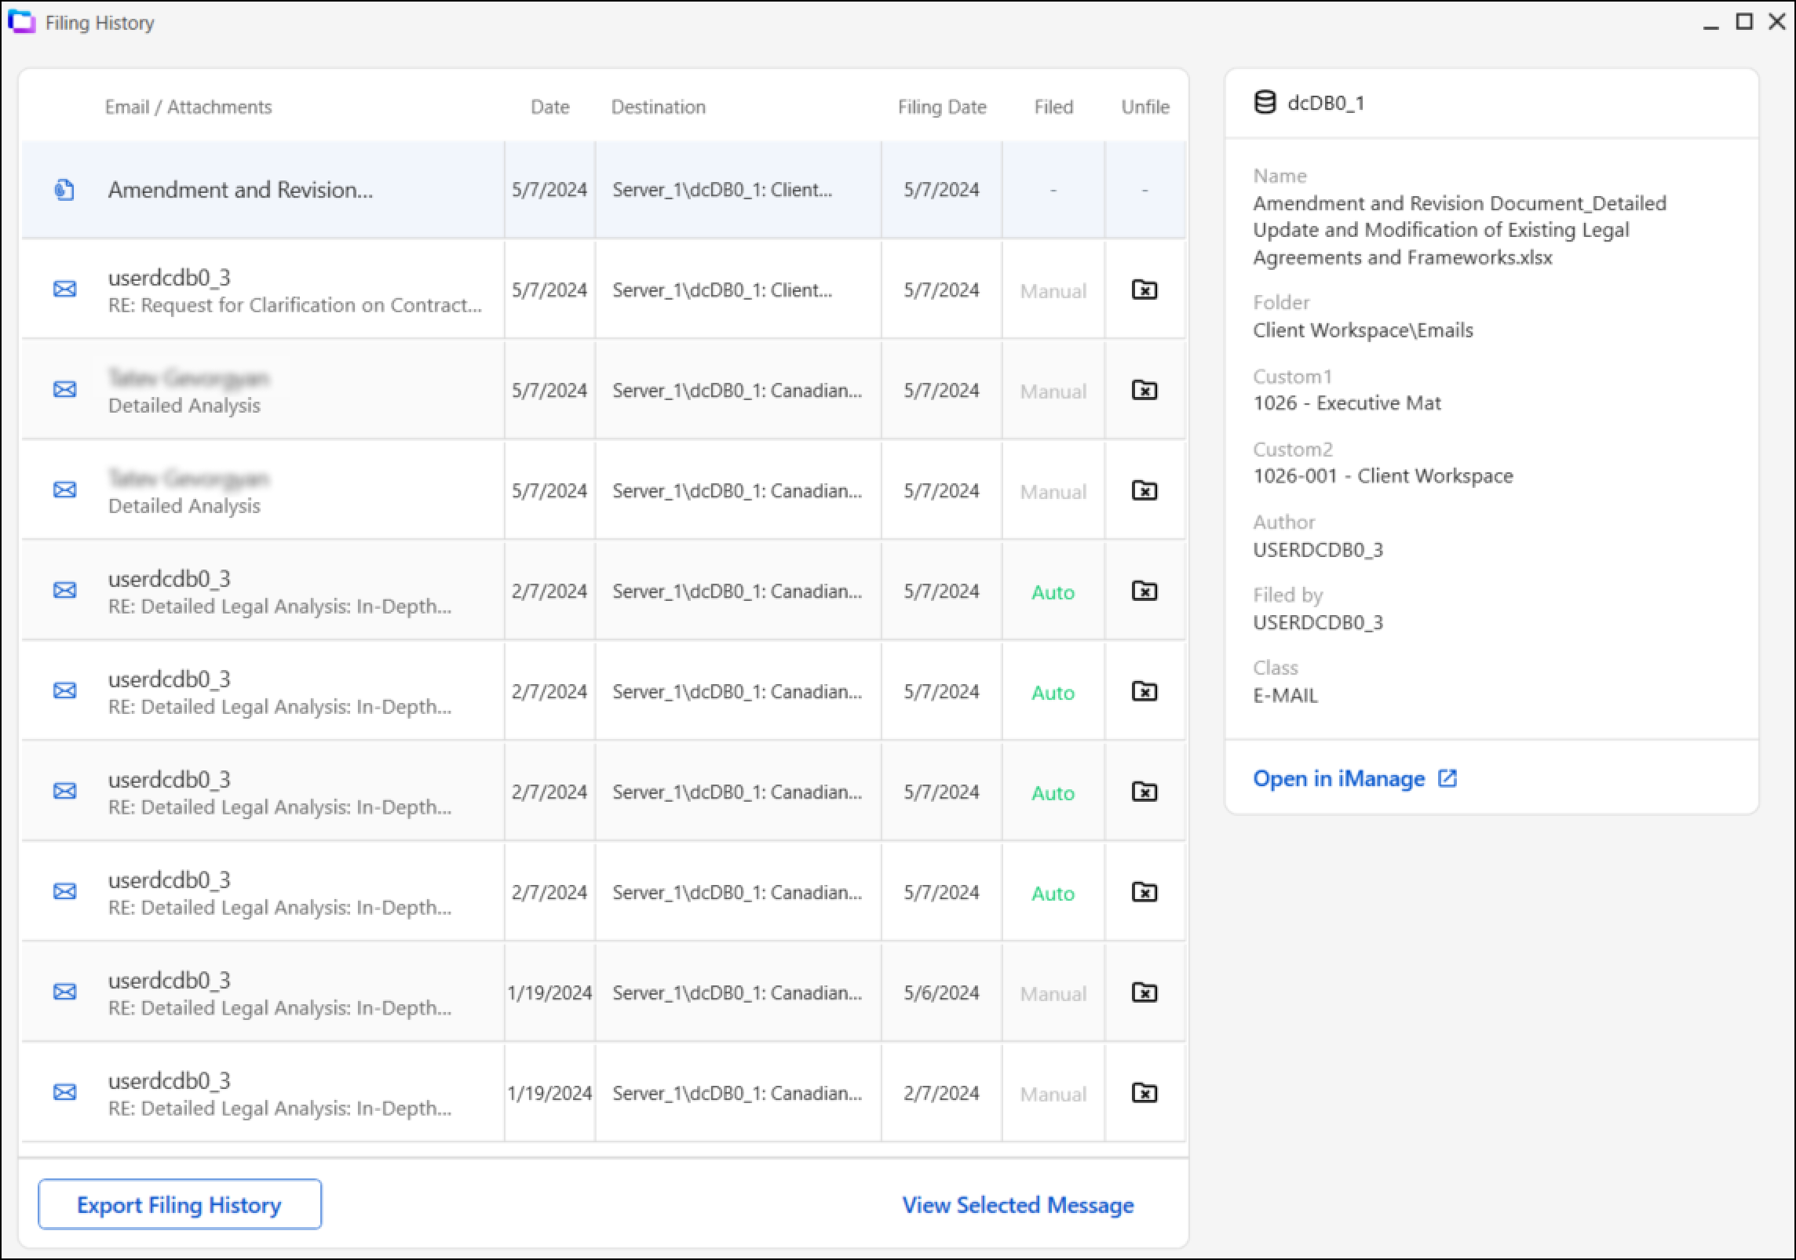Click the 2/7/2024 cell in Filing Date column
The image size is (1796, 1260).
[x=941, y=1093]
